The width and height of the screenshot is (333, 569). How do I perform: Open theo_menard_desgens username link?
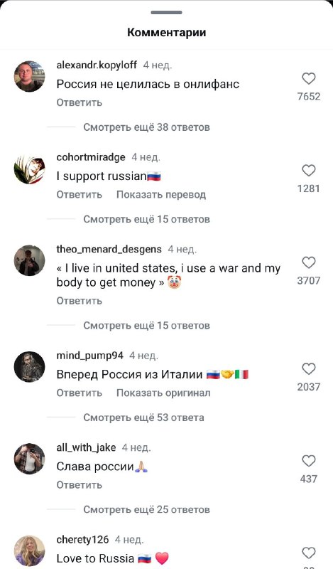[x=109, y=250]
